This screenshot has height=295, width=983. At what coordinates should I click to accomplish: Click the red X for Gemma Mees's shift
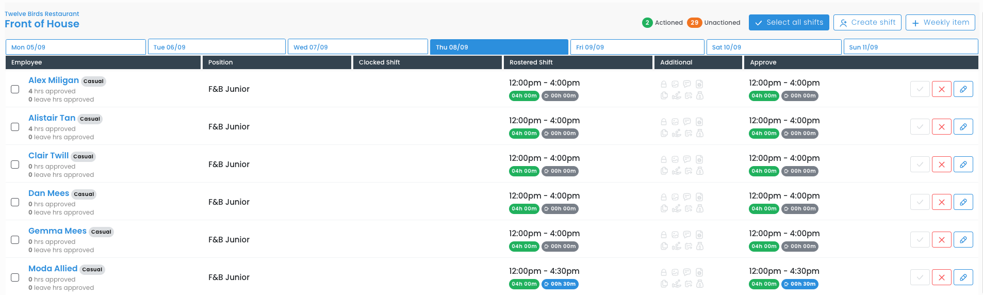tap(941, 240)
